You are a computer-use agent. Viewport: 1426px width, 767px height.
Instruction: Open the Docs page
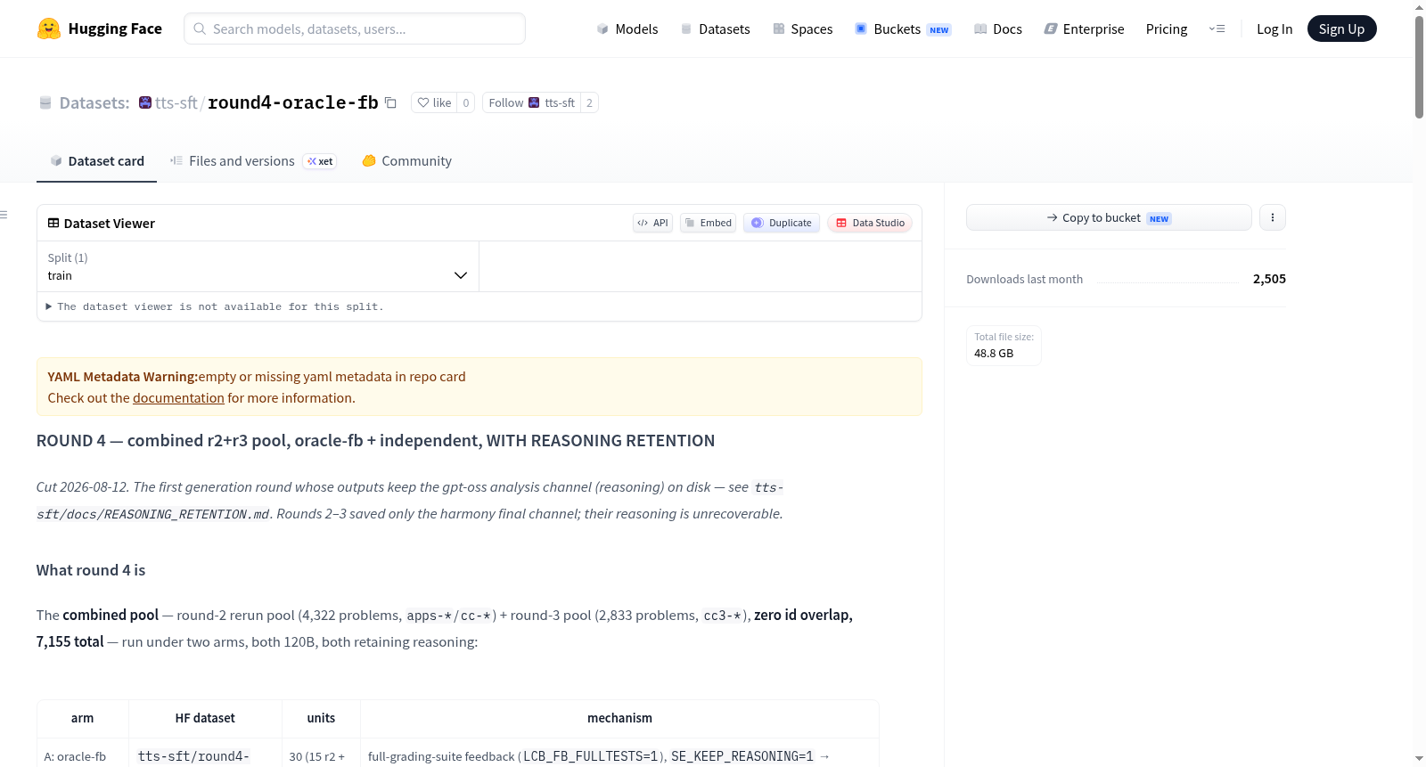[x=998, y=29]
